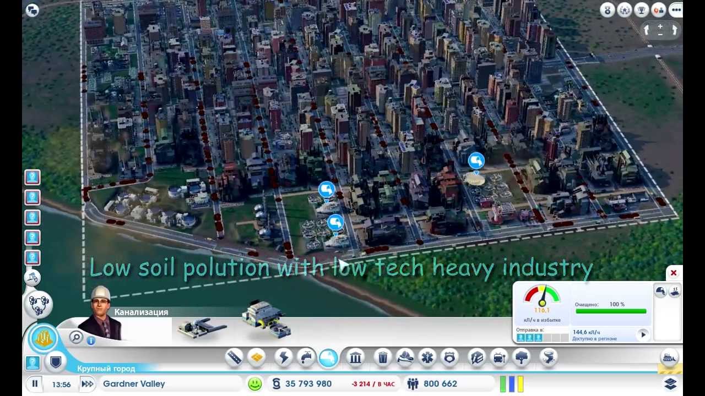705x396 pixels.
Task: Open the star wreath leaderboard icon
Action: [x=625, y=10]
